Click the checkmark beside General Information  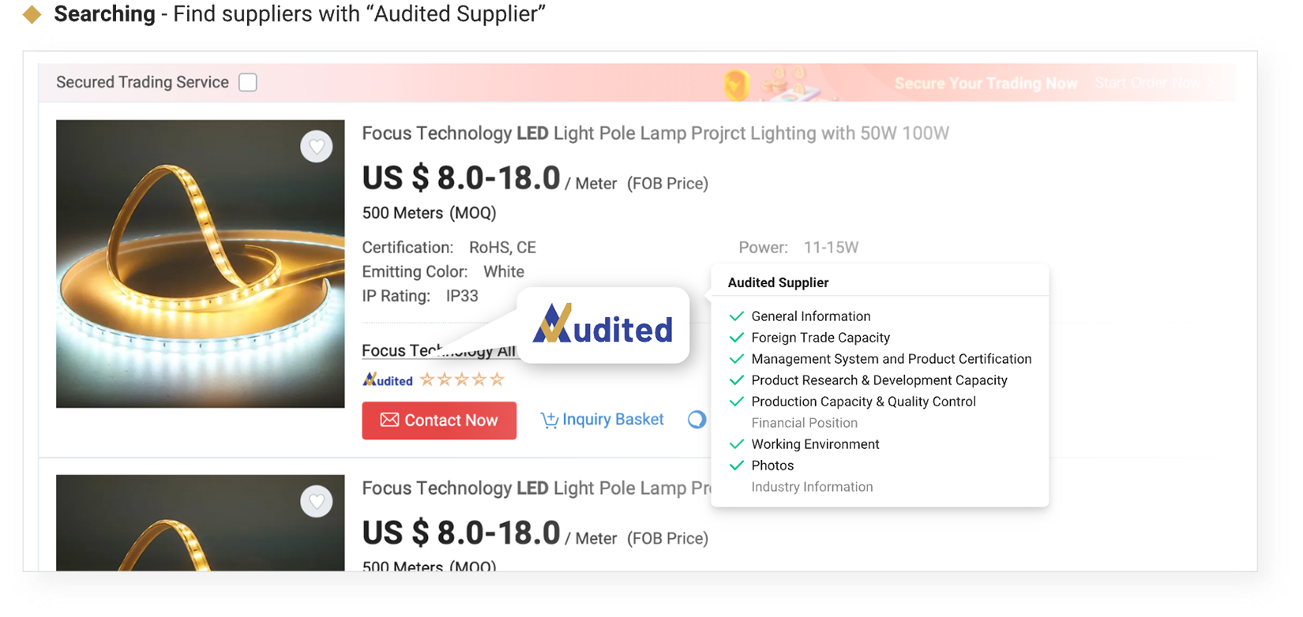tap(737, 316)
